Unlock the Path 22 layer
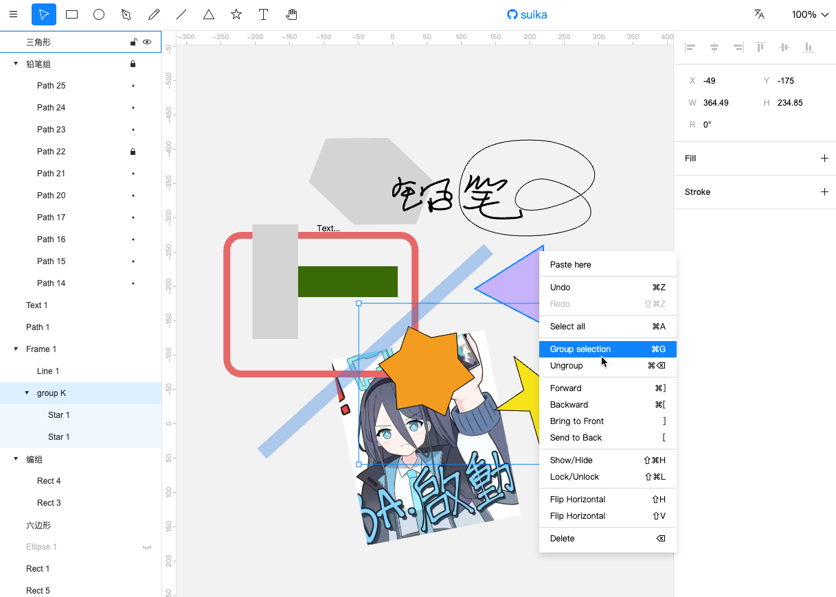836x597 pixels. 133,152
